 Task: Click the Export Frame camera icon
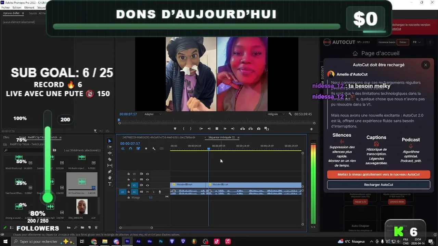(259, 129)
